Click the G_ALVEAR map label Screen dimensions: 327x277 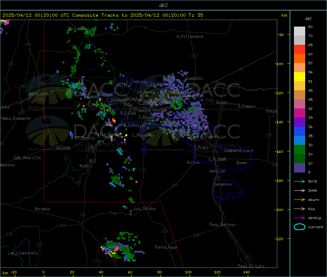[x=217, y=159]
